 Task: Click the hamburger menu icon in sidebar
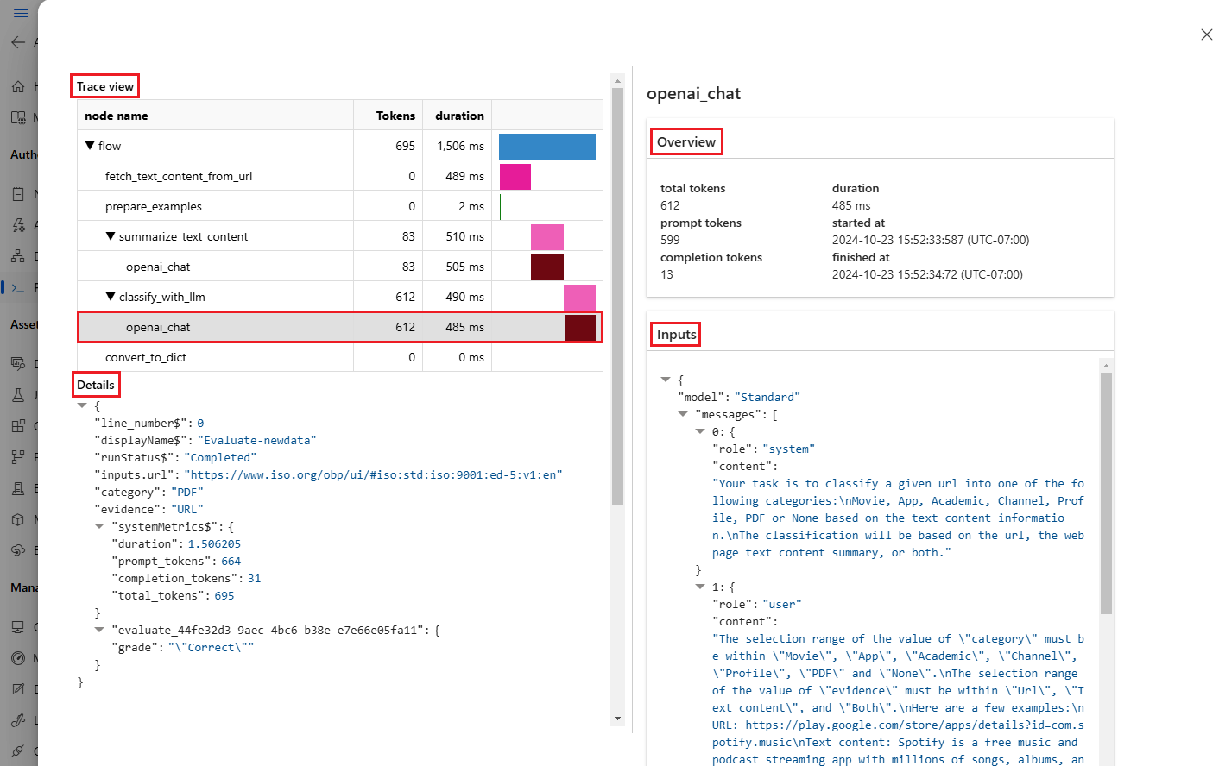[21, 13]
